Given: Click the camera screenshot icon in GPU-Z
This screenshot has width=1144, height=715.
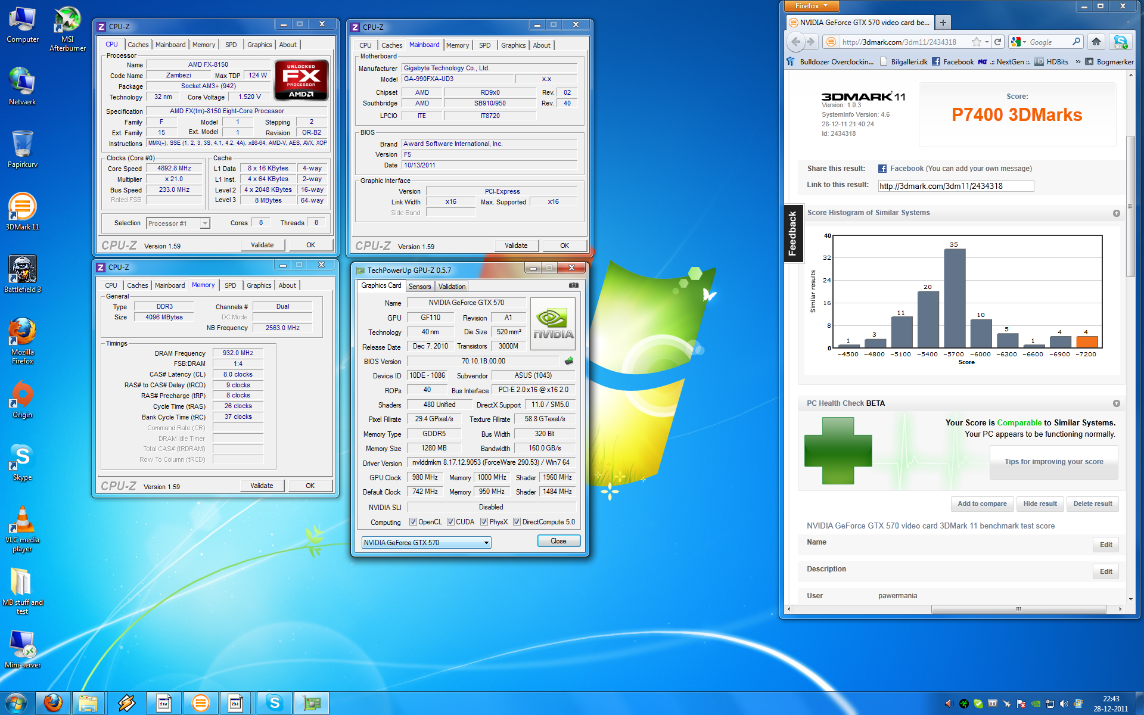Looking at the screenshot, I should click(x=573, y=285).
